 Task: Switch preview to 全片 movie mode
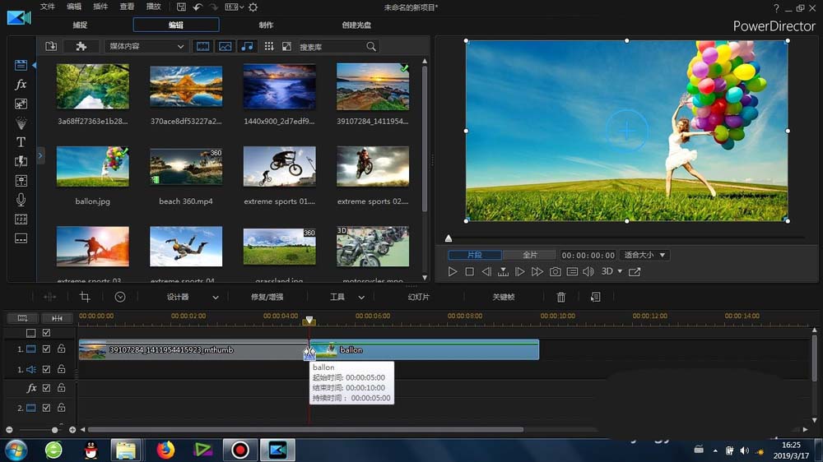[x=530, y=256]
